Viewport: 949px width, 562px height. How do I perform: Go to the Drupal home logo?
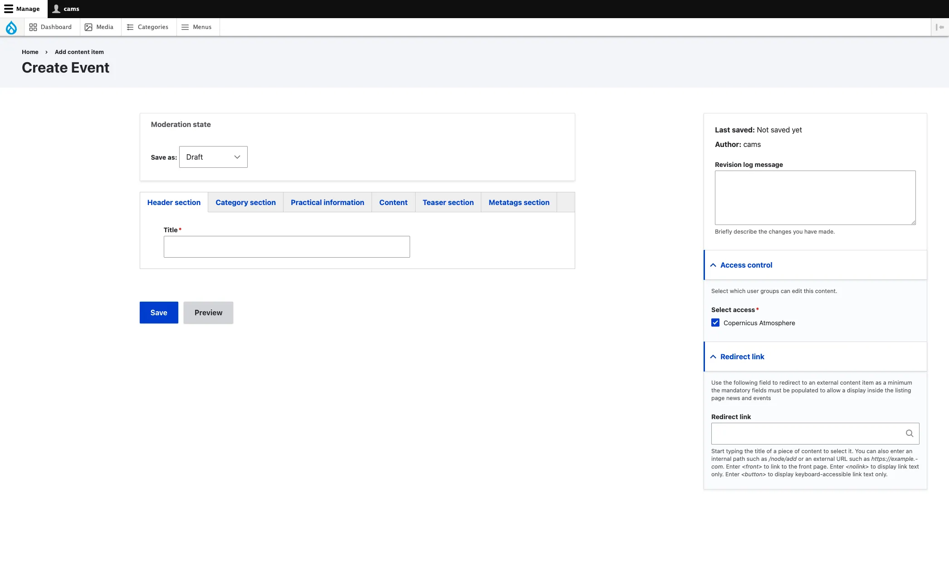11,27
